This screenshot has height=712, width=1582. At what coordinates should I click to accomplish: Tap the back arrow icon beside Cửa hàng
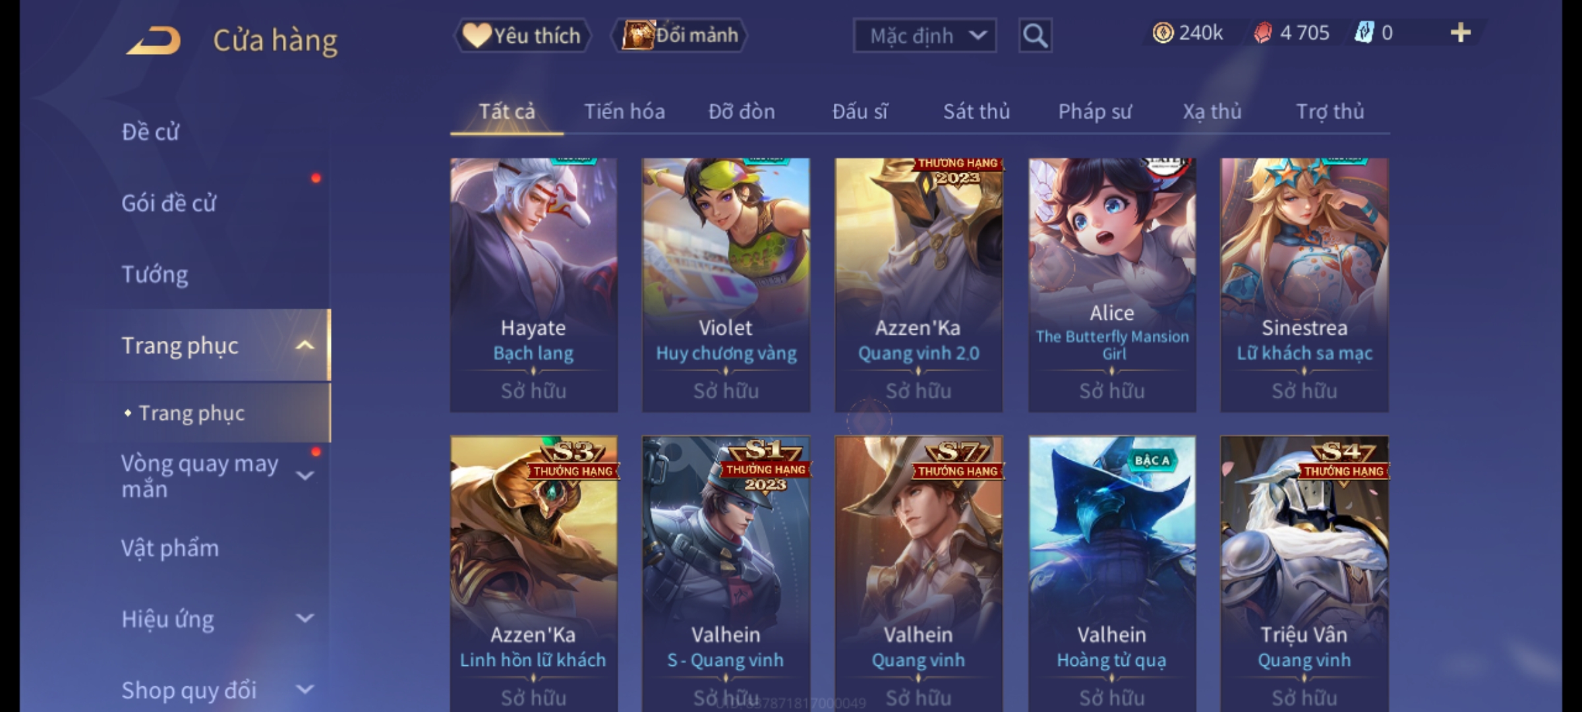point(154,41)
